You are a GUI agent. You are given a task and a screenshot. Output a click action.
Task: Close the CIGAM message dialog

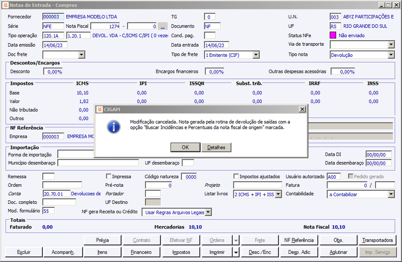(303, 109)
